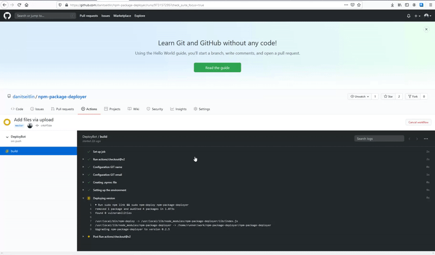Go back with the browser back arrow
This screenshot has width=435, height=255.
pyautogui.click(x=4, y=5)
